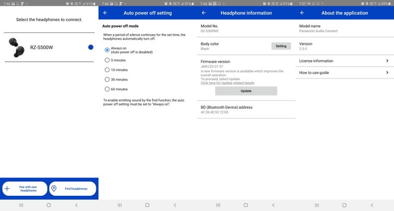Click the Model No. RZ-S500WE value
This screenshot has height=211, width=394.
tap(209, 31)
